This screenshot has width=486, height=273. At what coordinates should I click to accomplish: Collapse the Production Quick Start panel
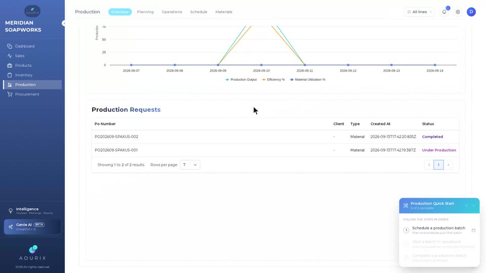473,206
